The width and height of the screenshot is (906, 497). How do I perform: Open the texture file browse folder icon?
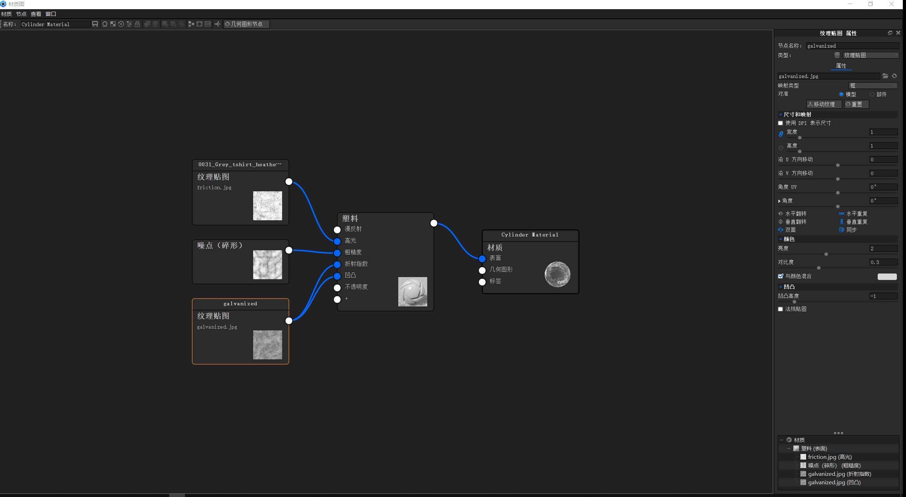(x=885, y=76)
